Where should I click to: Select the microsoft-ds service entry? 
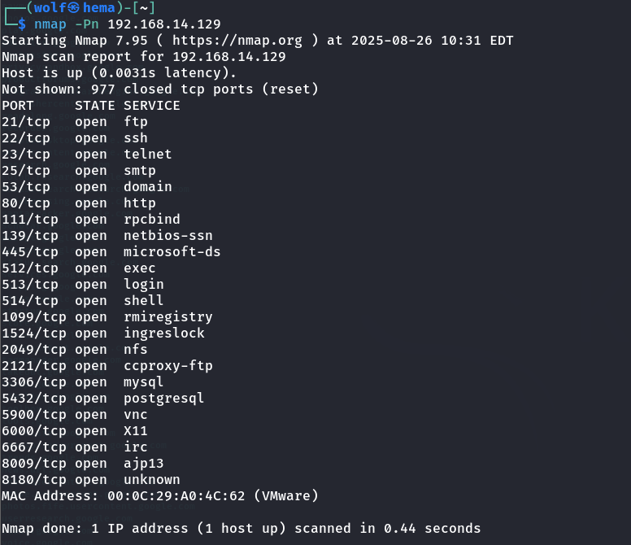pos(172,252)
